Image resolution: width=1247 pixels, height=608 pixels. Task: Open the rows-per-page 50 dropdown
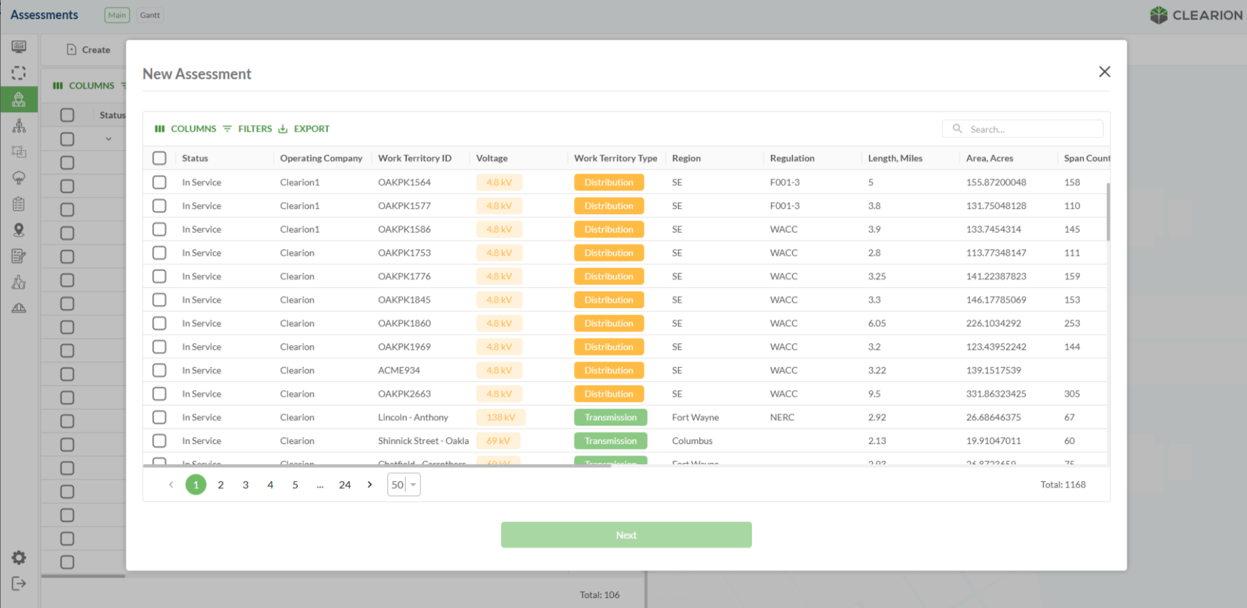[404, 484]
